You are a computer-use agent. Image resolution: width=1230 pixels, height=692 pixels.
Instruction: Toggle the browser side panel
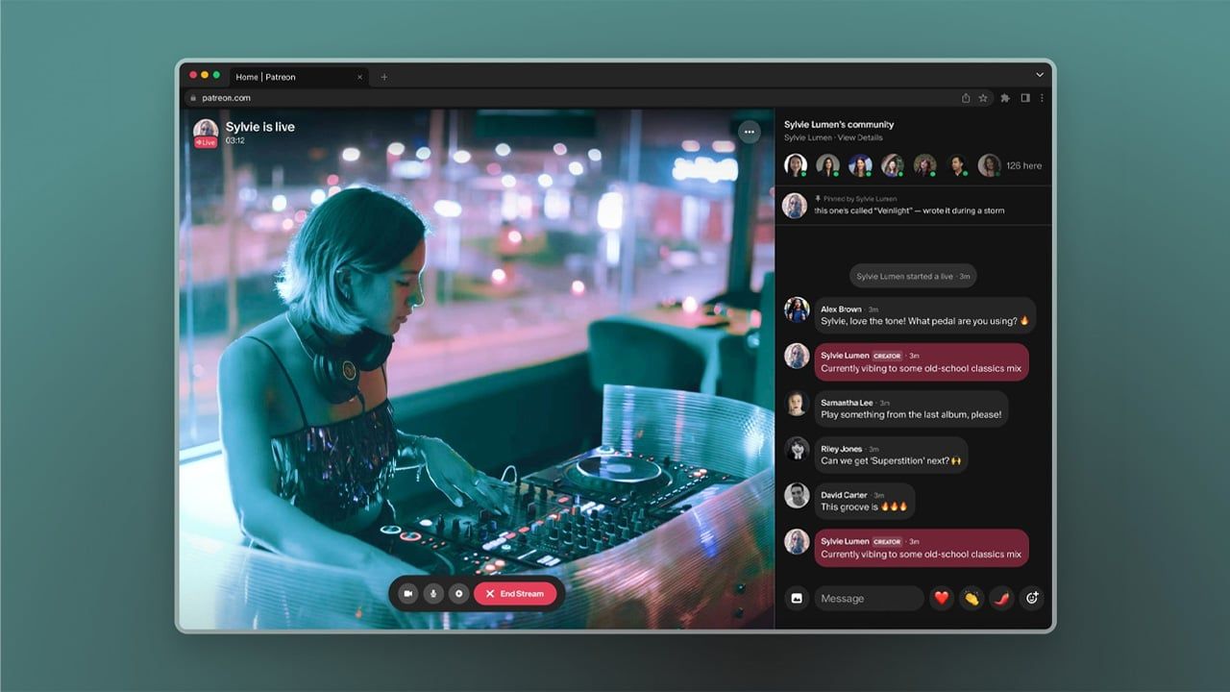(x=1025, y=98)
